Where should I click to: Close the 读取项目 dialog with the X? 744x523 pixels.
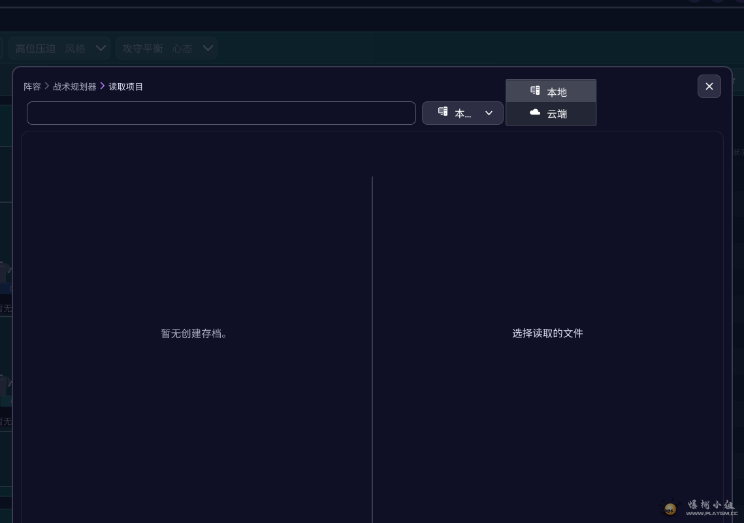pos(709,86)
